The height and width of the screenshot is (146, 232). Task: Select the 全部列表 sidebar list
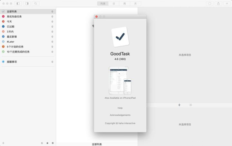tap(28, 11)
